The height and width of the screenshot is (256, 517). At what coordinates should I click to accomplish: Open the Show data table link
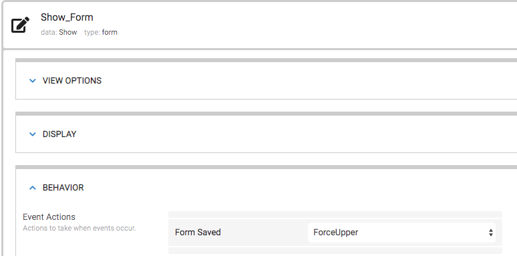pyautogui.click(x=68, y=32)
